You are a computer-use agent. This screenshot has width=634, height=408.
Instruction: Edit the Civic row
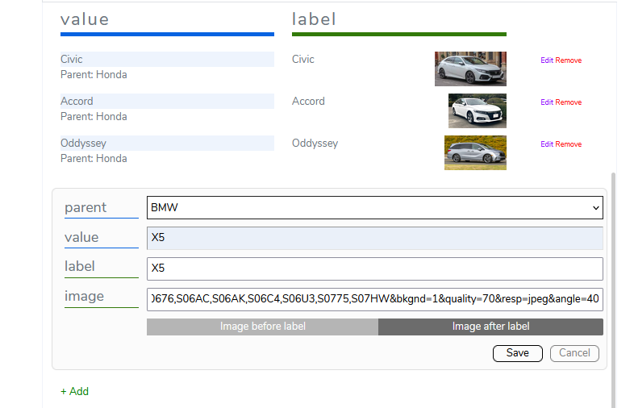pos(547,60)
